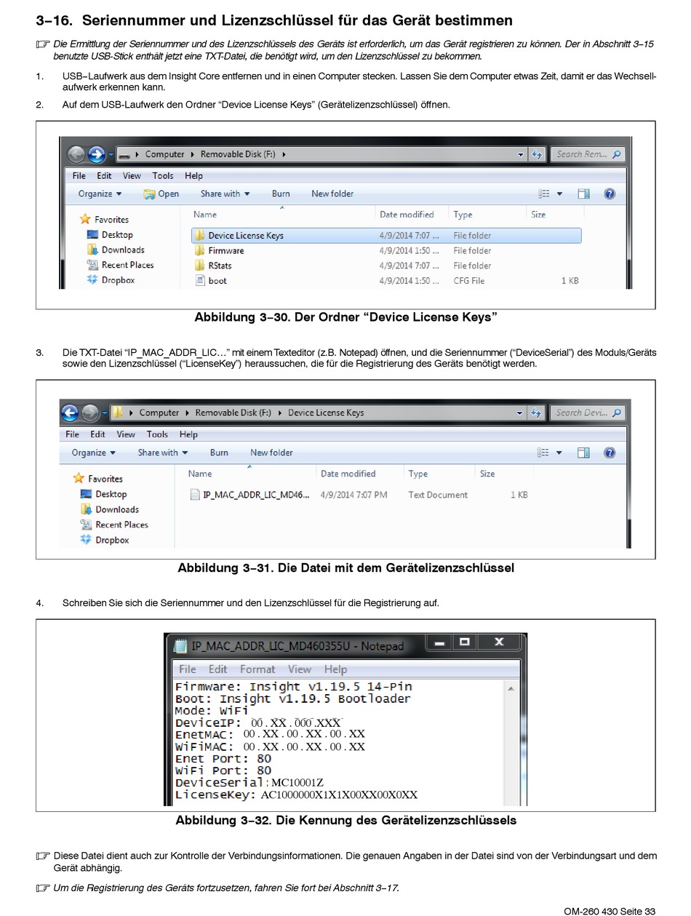Viewport: 691px width, 916px height.
Task: Sort by Name in Device License Keys window
Action: point(200,474)
